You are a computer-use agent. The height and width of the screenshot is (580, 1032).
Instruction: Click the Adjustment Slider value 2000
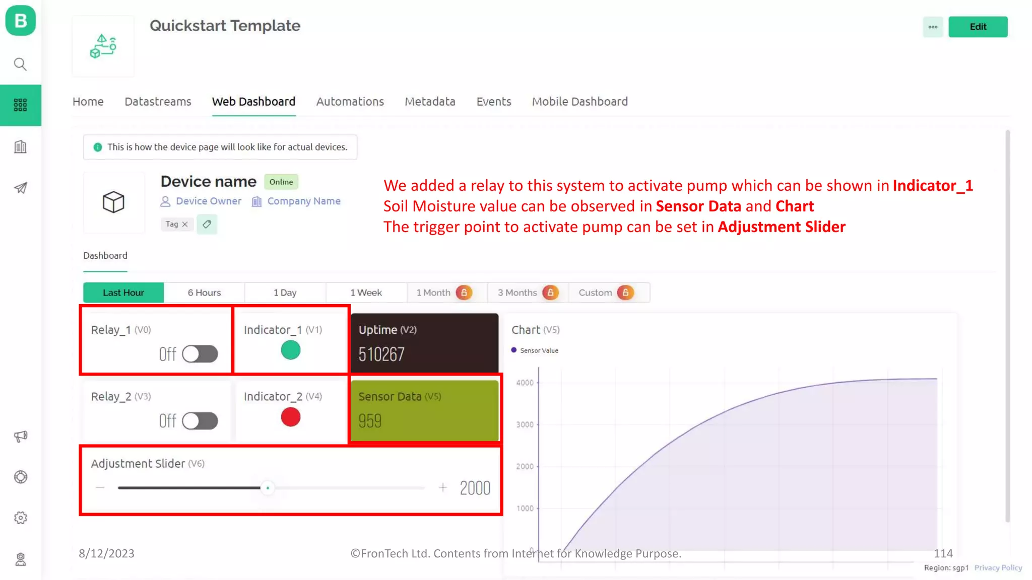[x=475, y=488]
